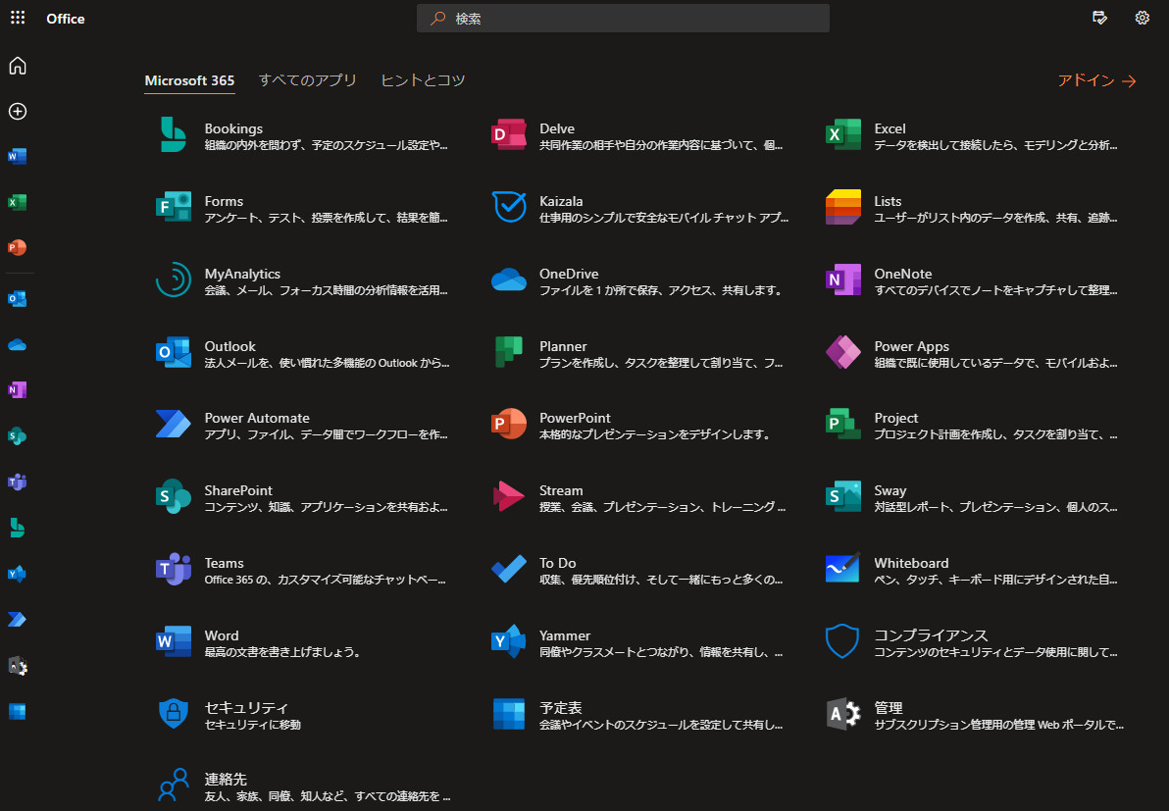Open the Forms app icon
Screen dimensions: 1169x811
pos(173,207)
